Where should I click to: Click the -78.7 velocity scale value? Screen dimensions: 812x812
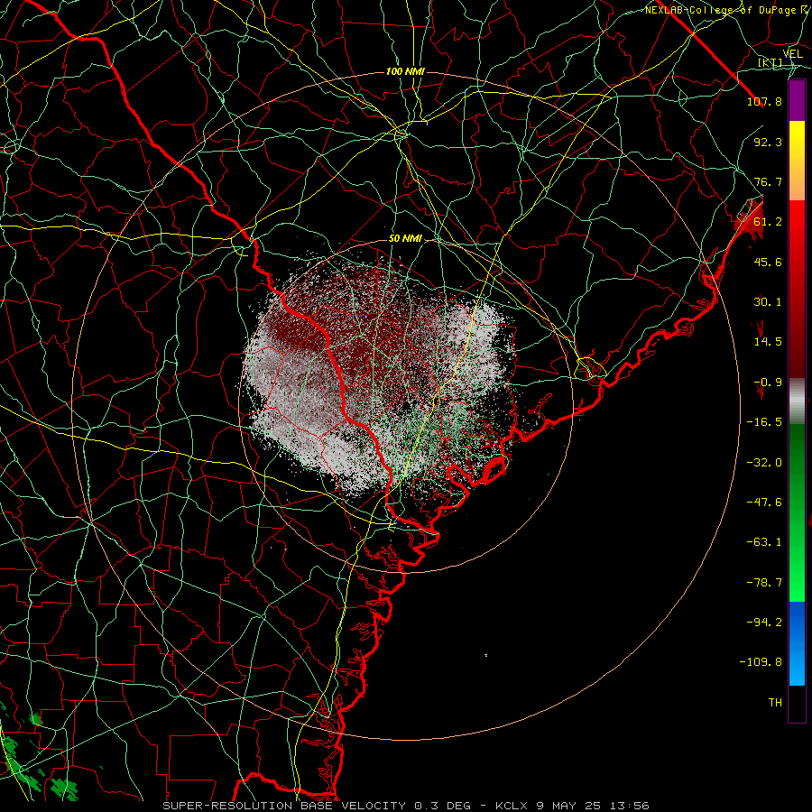coord(764,583)
